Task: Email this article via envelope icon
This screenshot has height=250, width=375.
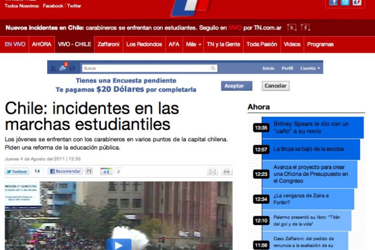Action: 212,172
